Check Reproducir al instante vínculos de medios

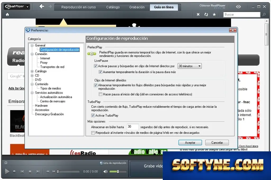93,133
